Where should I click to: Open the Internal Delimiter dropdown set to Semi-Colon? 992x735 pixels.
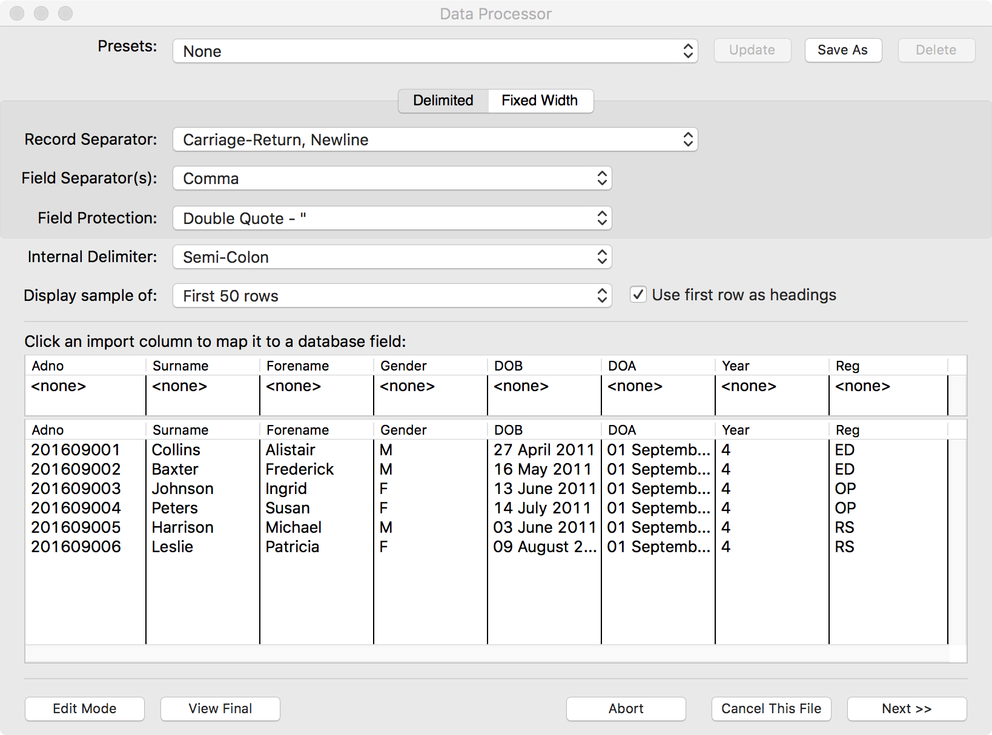click(x=392, y=257)
